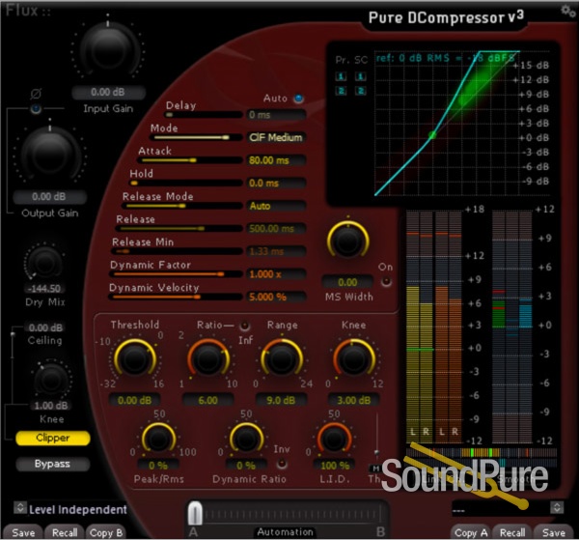Click the Dynamic Ratio knob

coord(246,439)
